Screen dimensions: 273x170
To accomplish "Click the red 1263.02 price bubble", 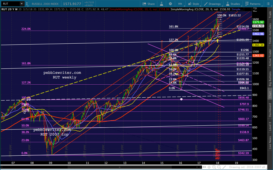I will (x=258, y=56).
